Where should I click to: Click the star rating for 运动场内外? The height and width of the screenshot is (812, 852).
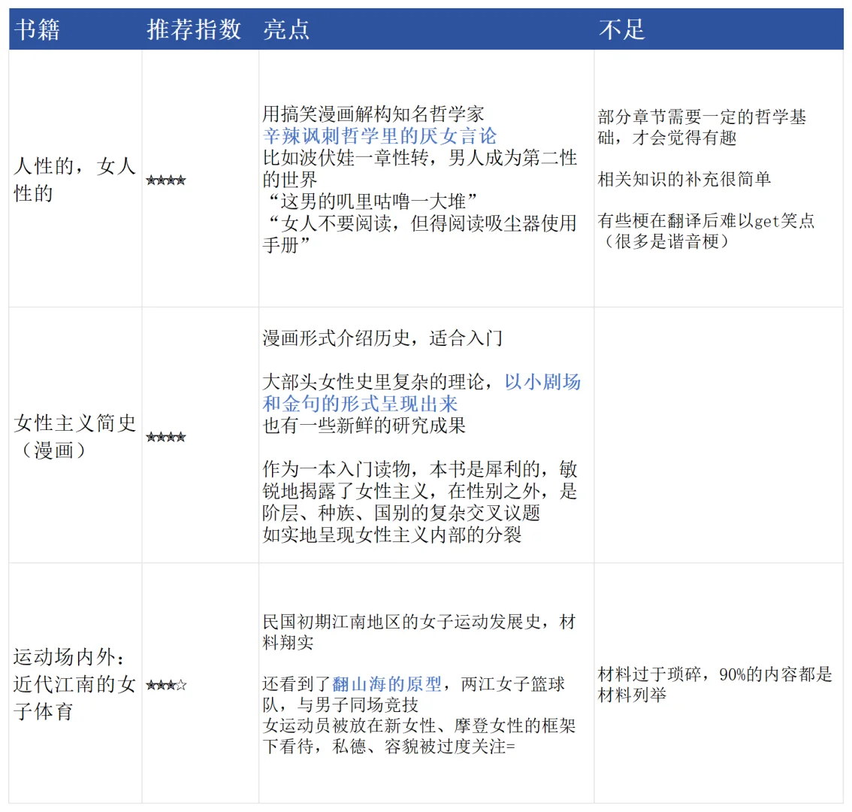tap(166, 685)
